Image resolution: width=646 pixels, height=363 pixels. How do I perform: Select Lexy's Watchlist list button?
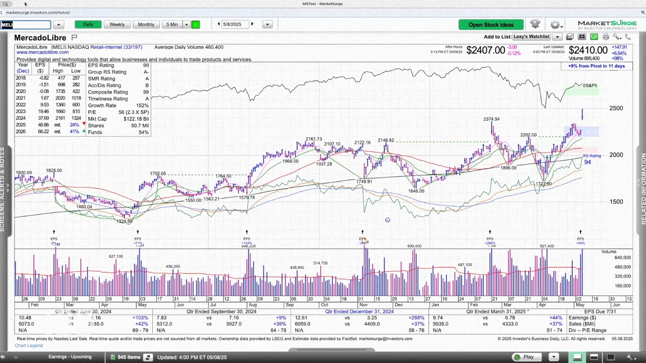[x=531, y=37]
